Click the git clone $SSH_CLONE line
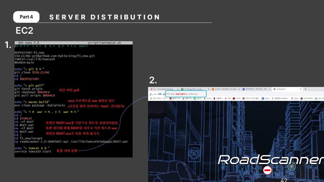This screenshot has height=182, width=324. click(x=32, y=72)
